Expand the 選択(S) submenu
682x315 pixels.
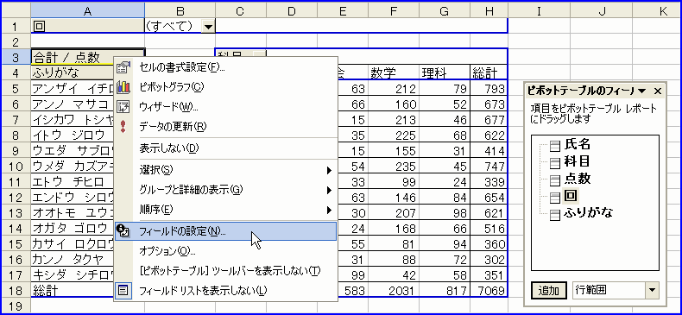[x=330, y=170]
